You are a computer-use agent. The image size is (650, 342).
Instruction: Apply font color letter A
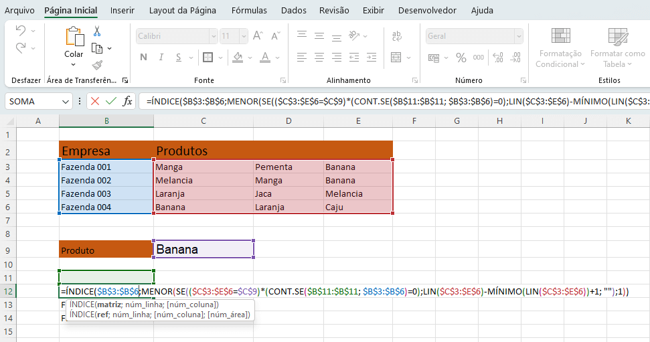265,57
